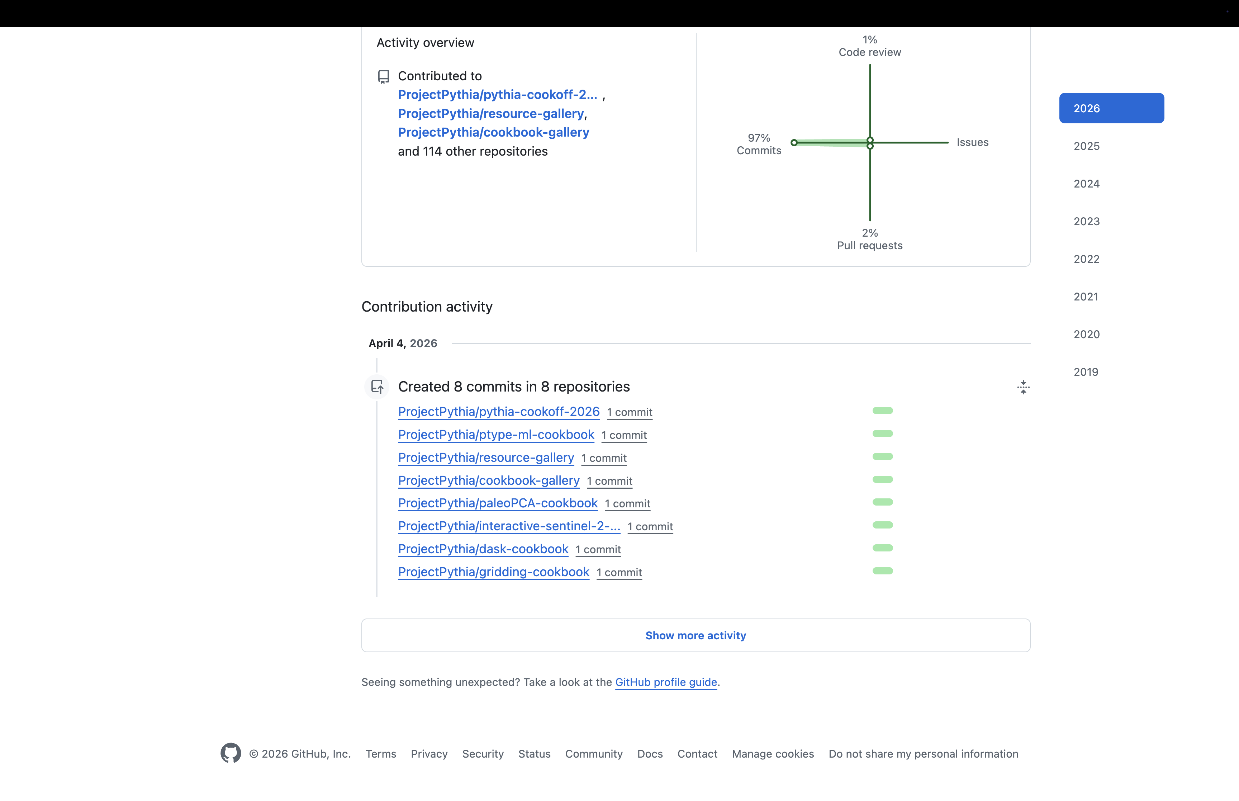Click the green commit bar for pythia-cookoff-2026
1239x801 pixels.
tap(882, 411)
